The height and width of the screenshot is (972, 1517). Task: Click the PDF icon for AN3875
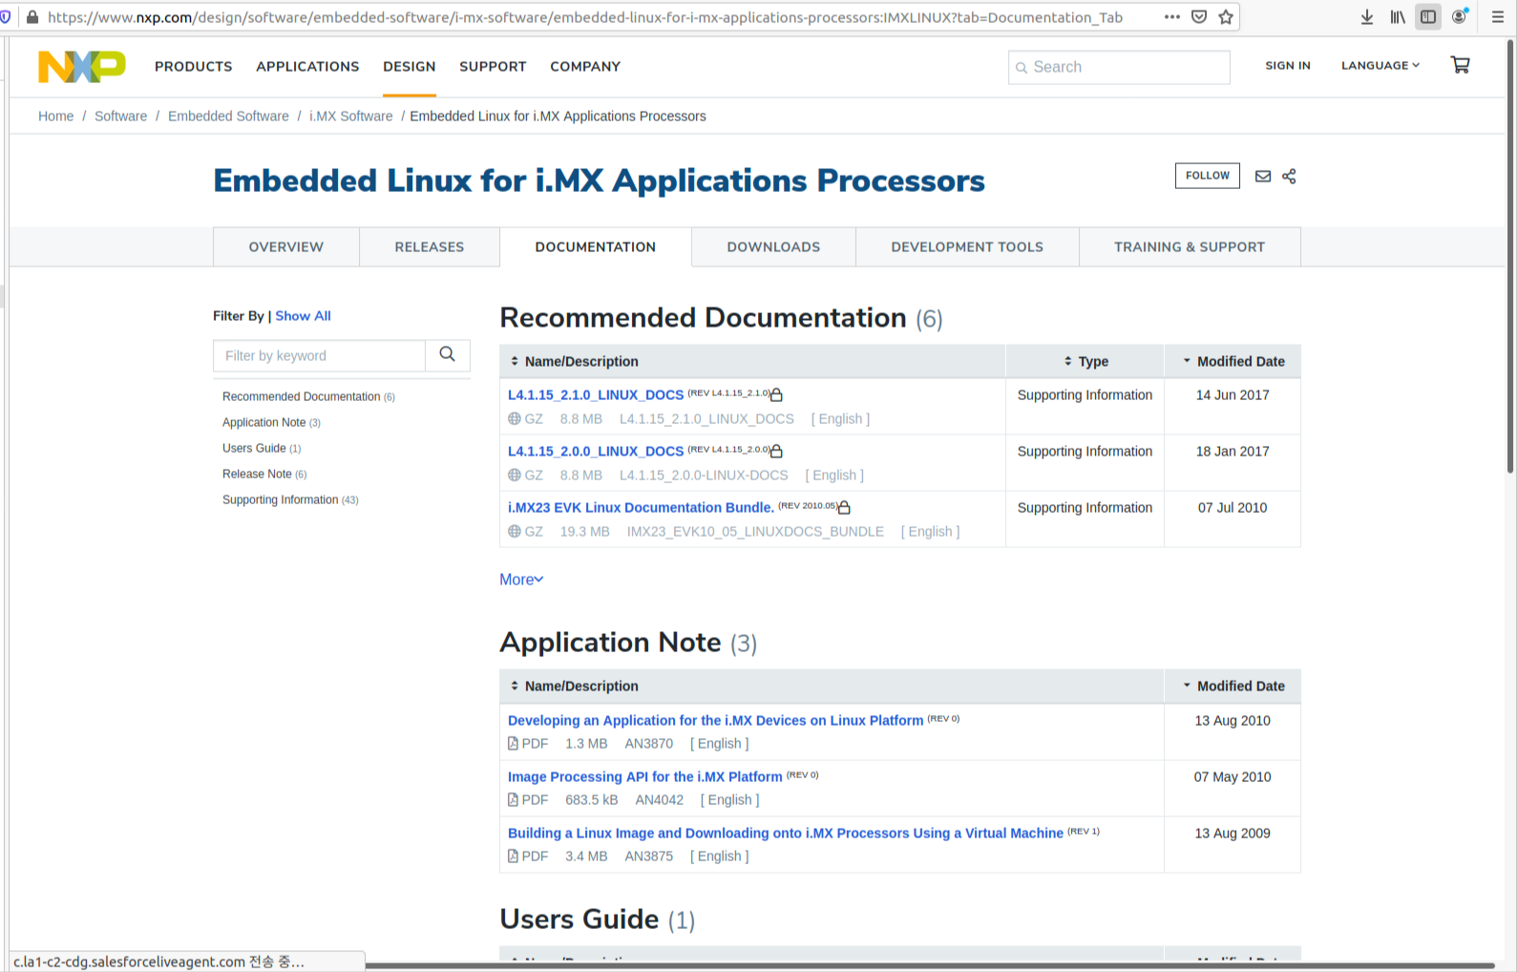pyautogui.click(x=513, y=856)
